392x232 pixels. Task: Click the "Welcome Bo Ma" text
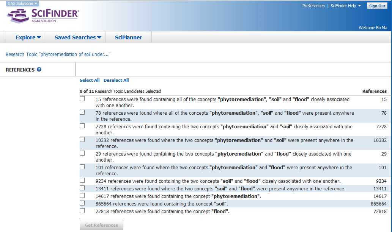[373, 28]
